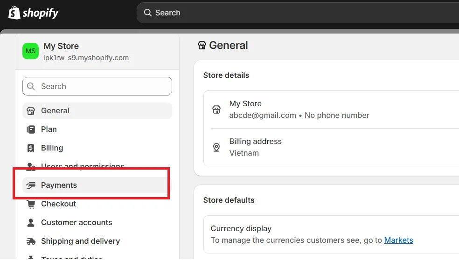459x260 pixels.
Task: Open the My Store details row
Action: [331, 109]
